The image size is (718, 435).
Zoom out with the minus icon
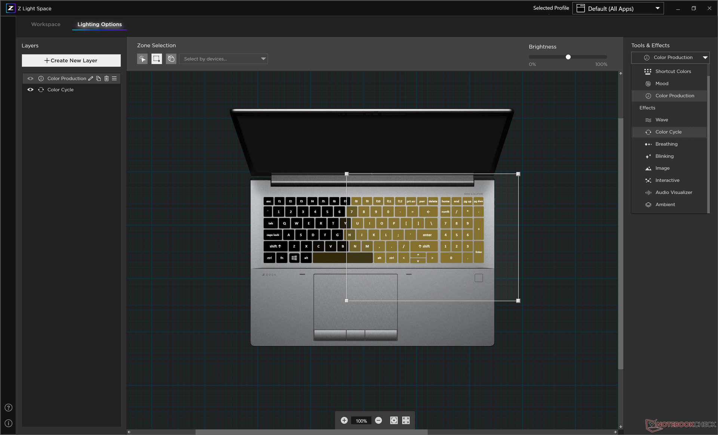pyautogui.click(x=378, y=420)
